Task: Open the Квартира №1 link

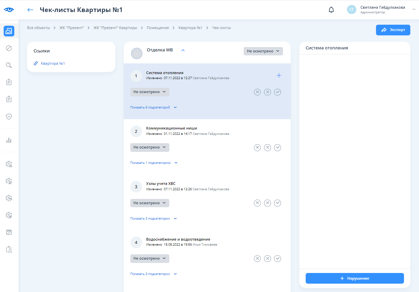Action: 53,63
